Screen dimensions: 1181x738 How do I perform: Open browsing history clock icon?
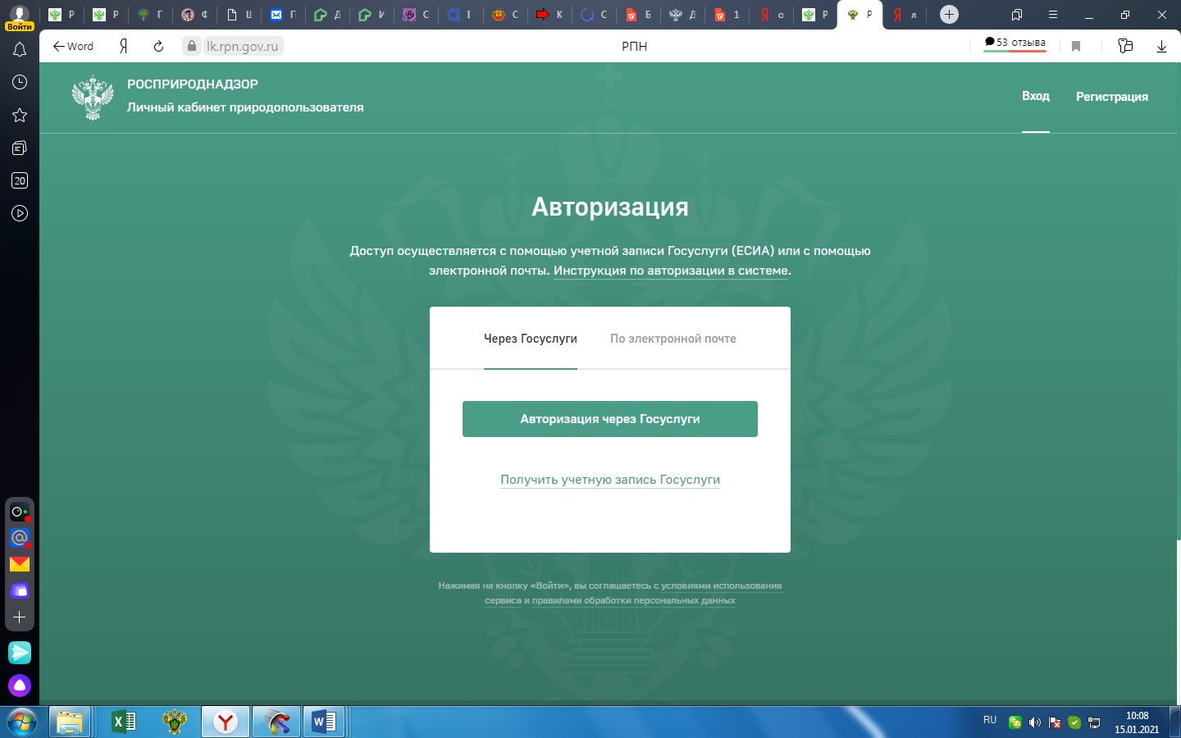[20, 82]
